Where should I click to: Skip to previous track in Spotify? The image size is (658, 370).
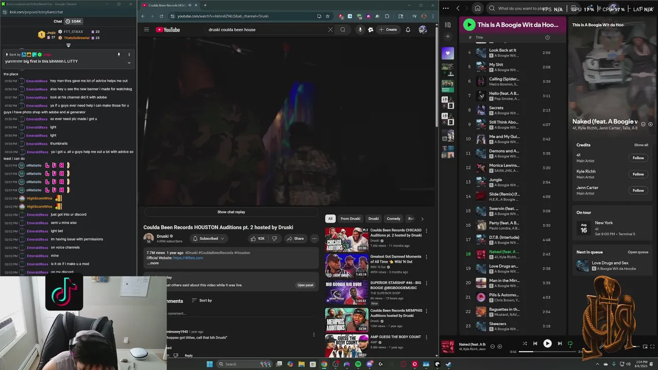click(535, 343)
